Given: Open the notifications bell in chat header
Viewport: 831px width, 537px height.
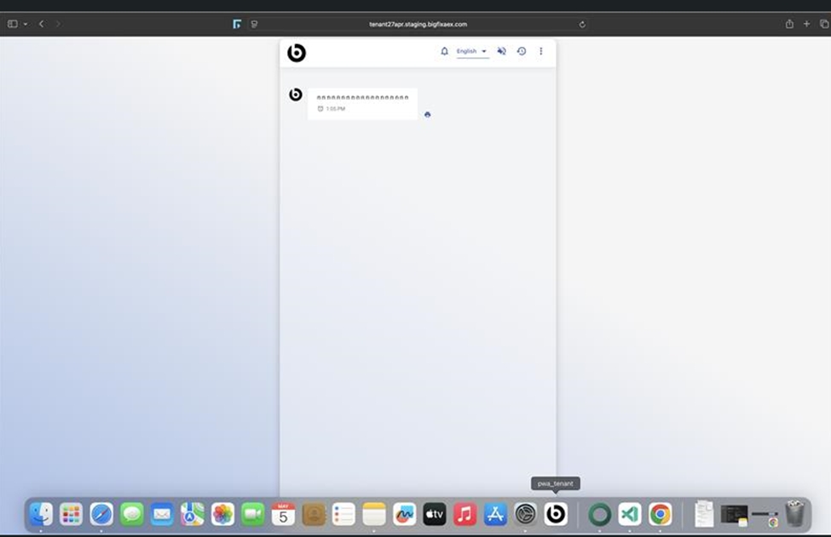Looking at the screenshot, I should coord(444,51).
